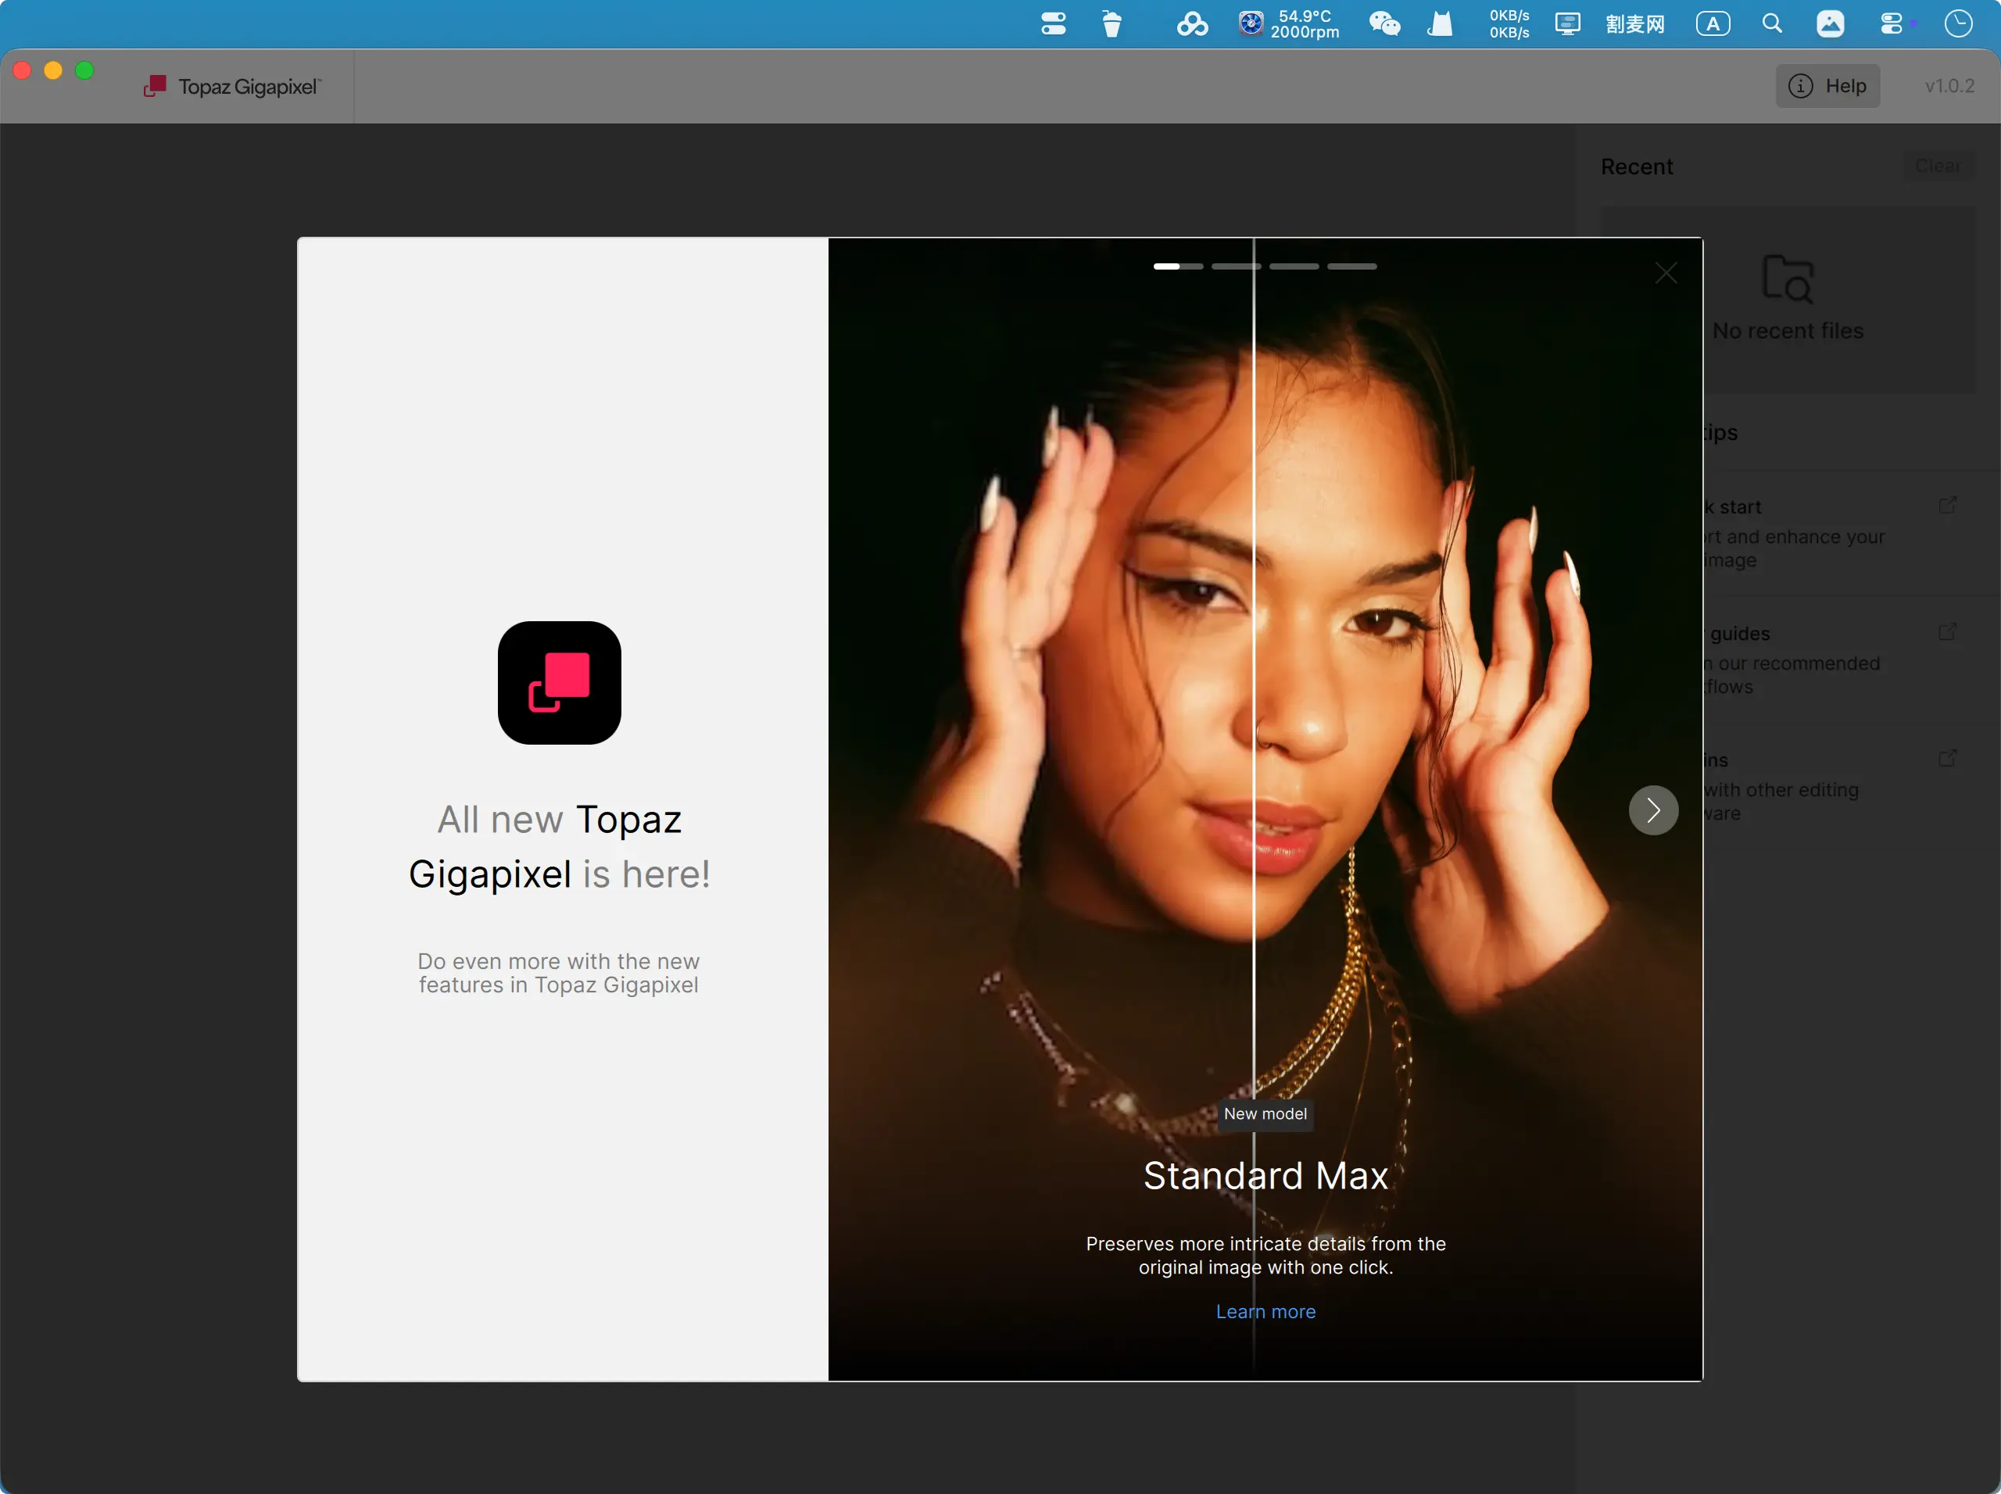Click the next slide arrow button

[x=1652, y=810]
